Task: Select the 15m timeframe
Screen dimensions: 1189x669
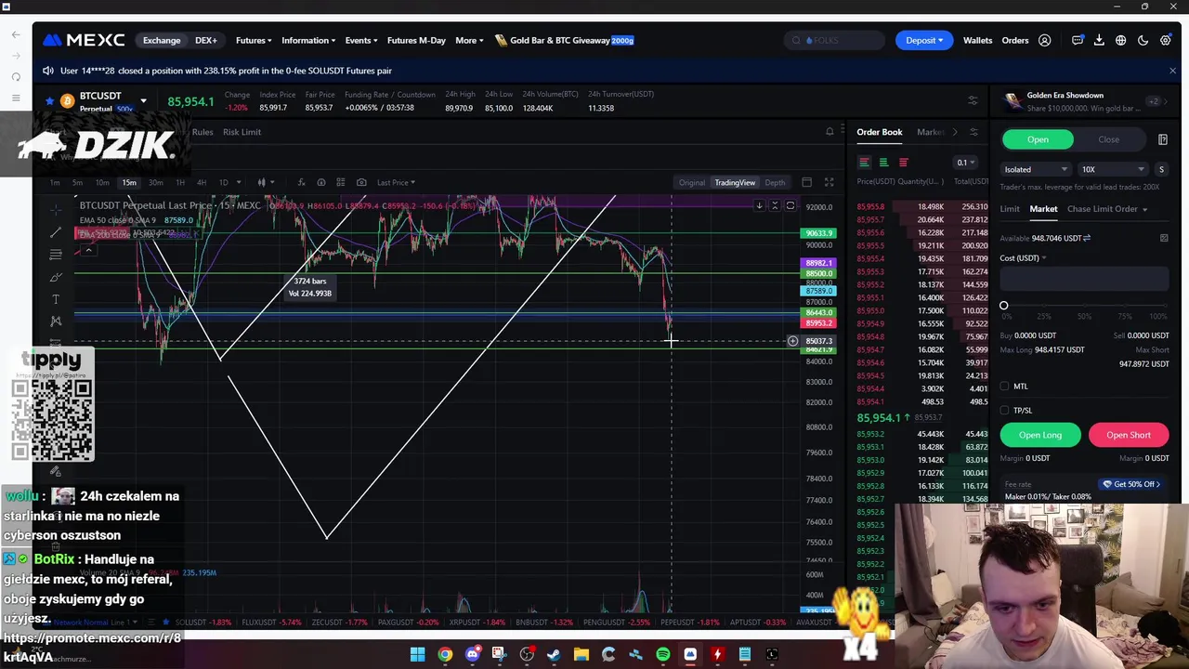Action: (x=129, y=182)
